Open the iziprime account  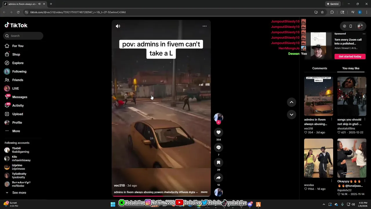18,167
